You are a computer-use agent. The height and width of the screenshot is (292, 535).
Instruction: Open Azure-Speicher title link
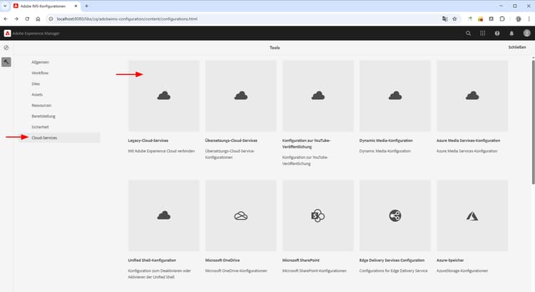tap(450, 261)
